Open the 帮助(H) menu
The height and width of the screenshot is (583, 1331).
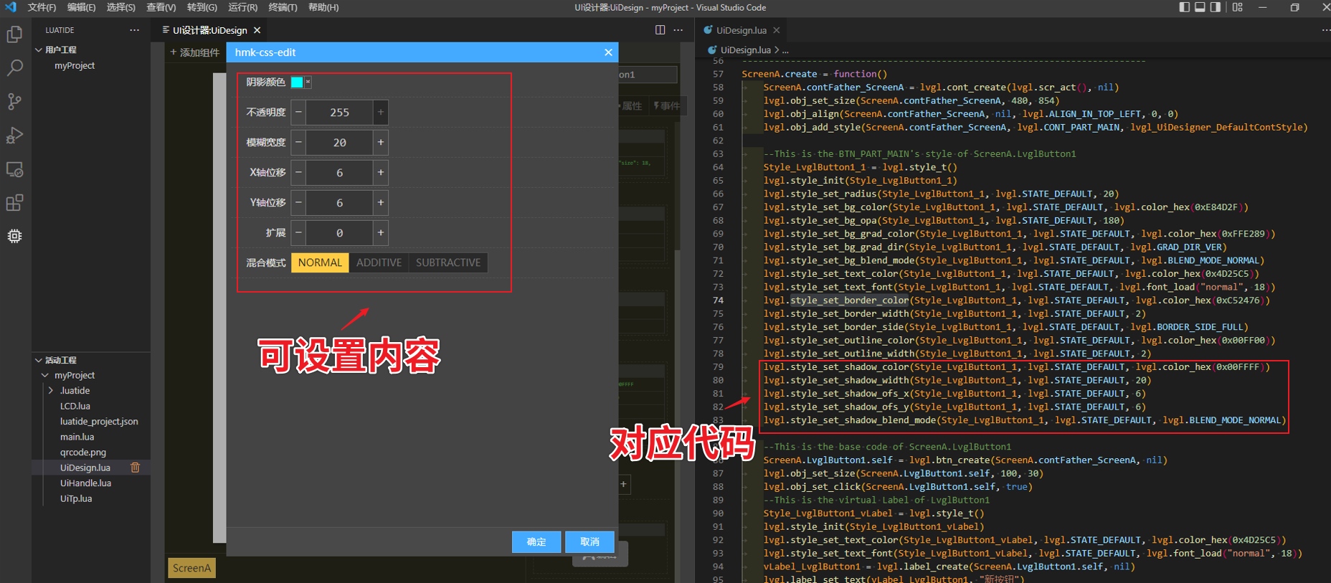point(323,7)
